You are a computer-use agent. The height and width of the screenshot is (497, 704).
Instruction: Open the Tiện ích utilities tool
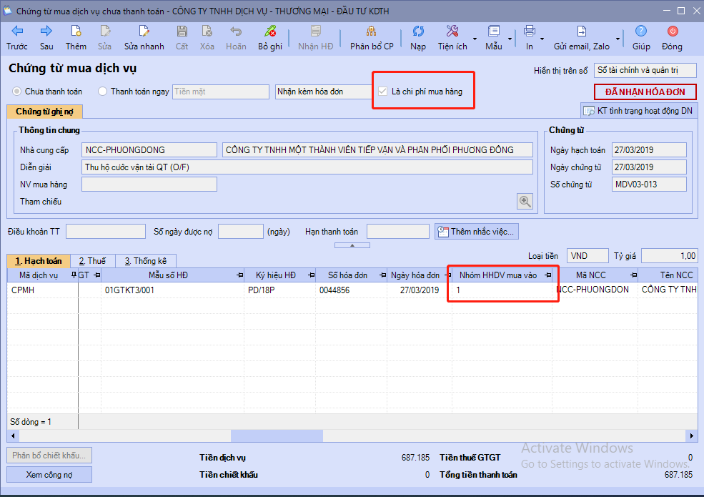tap(452, 31)
